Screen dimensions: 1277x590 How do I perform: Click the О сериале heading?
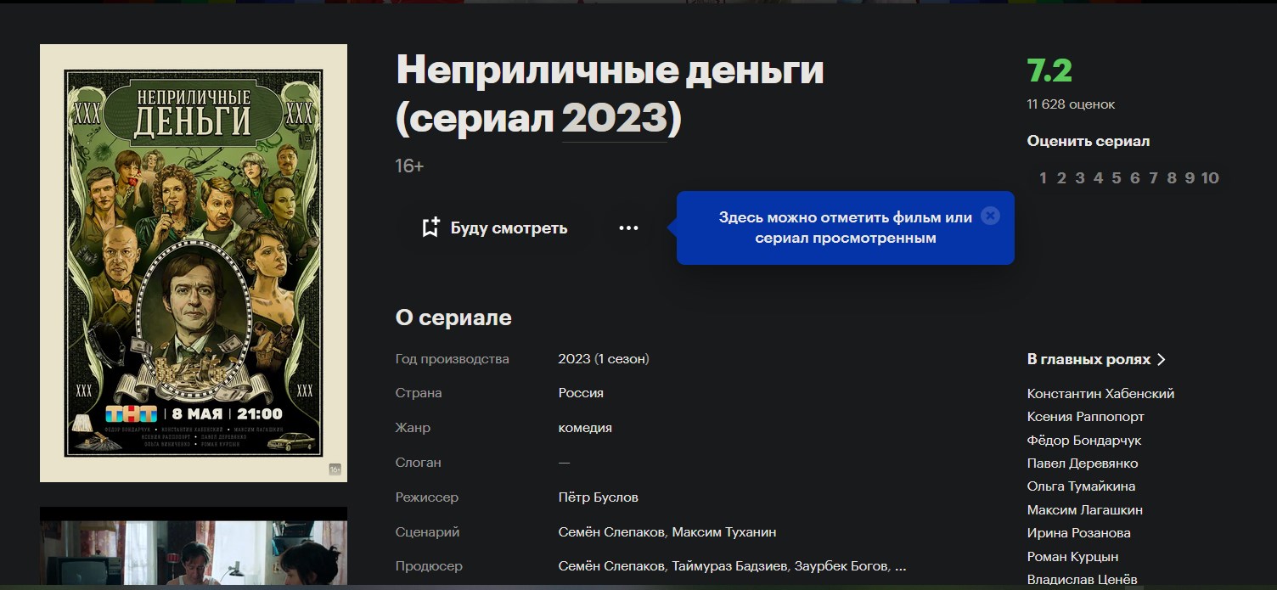pos(453,318)
